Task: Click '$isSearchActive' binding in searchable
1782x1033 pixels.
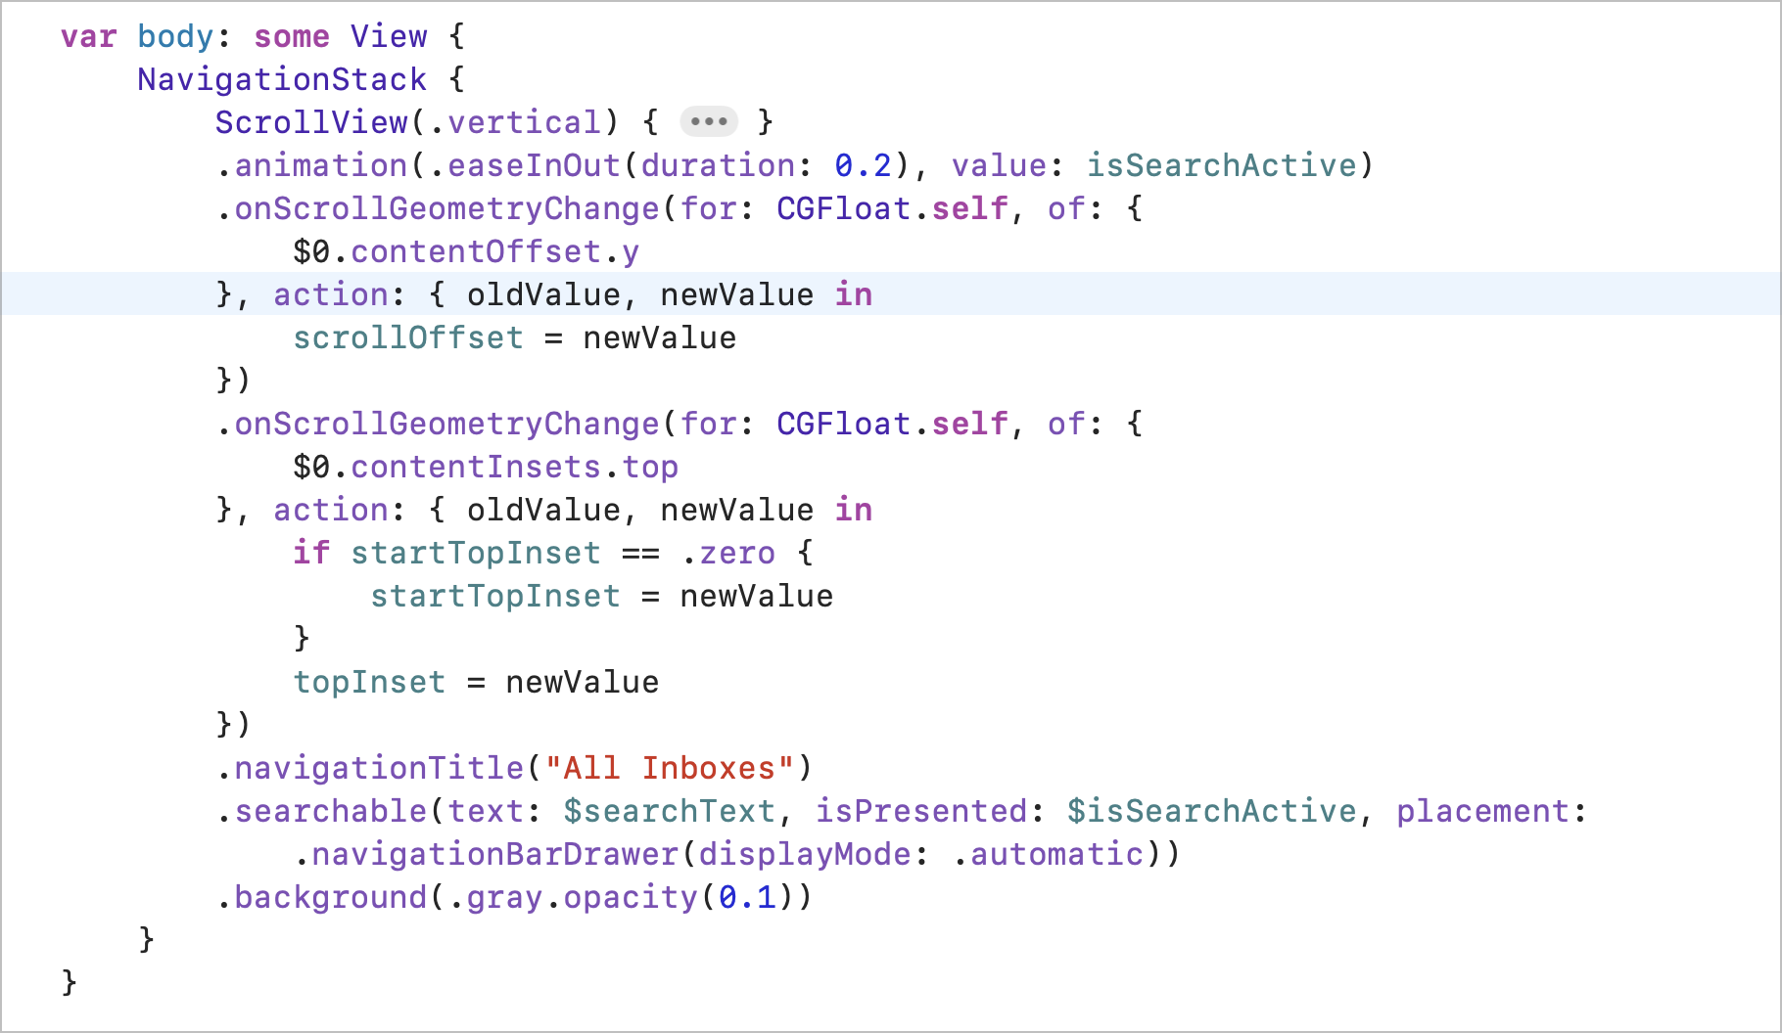Action: [1212, 811]
